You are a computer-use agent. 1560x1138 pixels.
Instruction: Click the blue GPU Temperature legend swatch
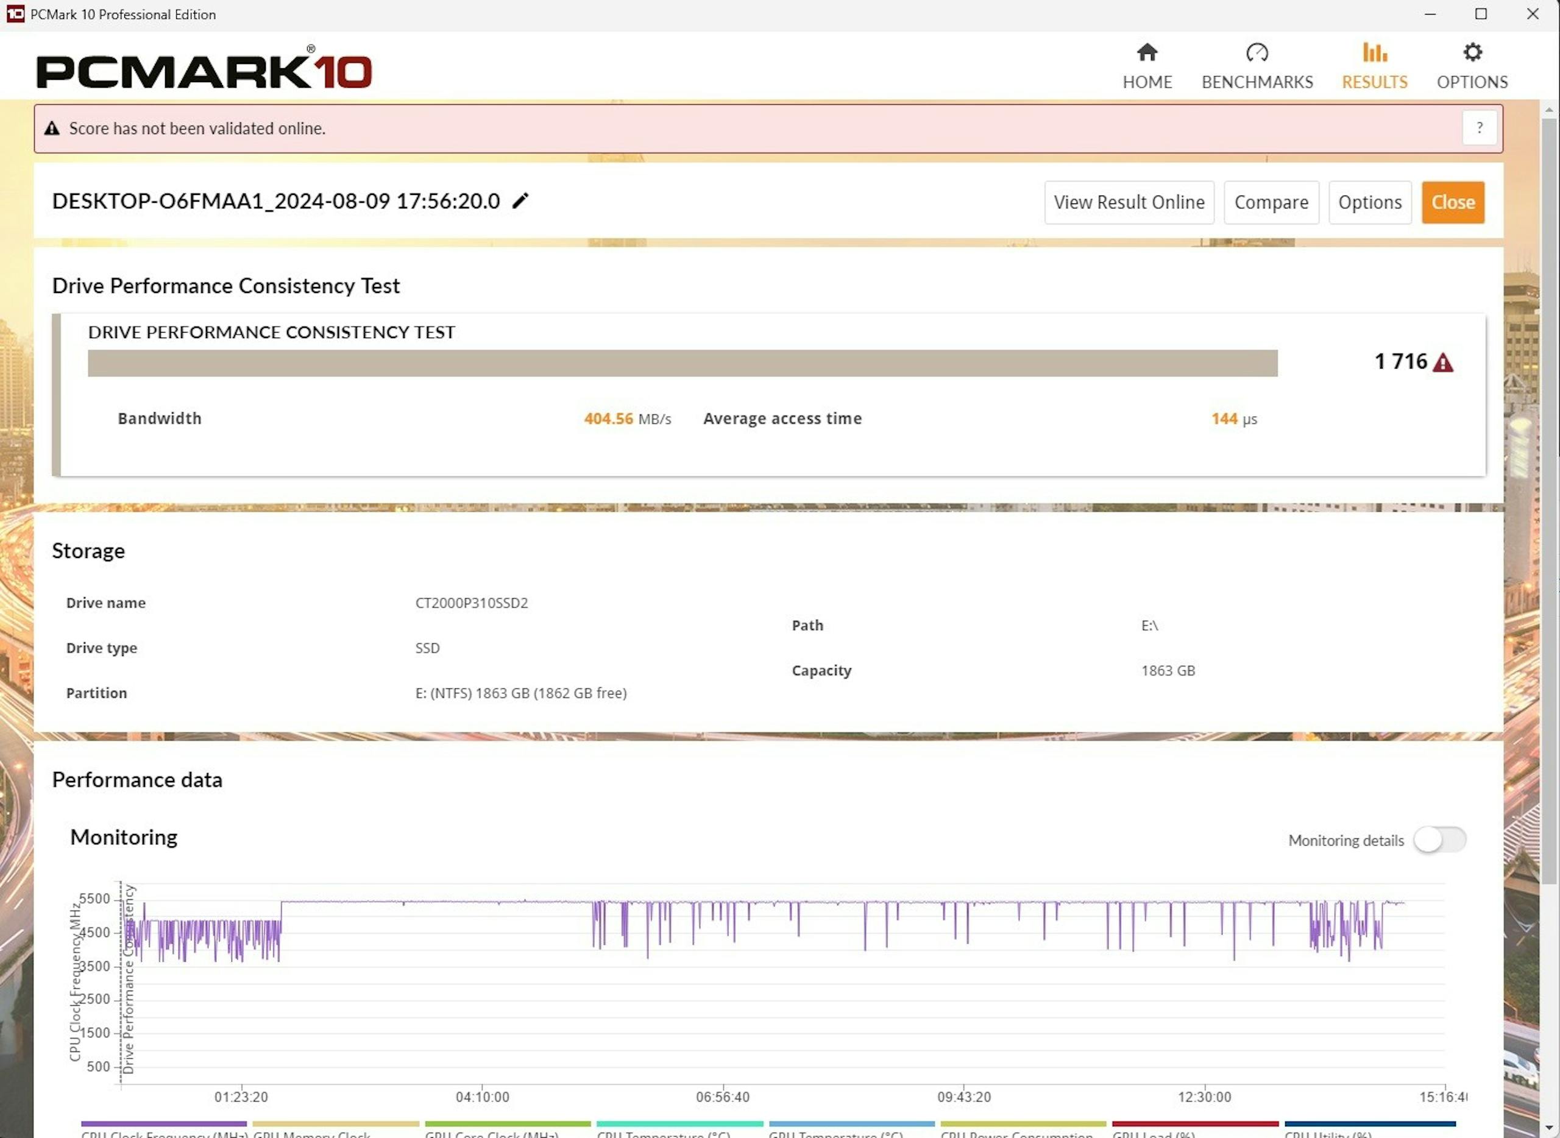tap(852, 1123)
